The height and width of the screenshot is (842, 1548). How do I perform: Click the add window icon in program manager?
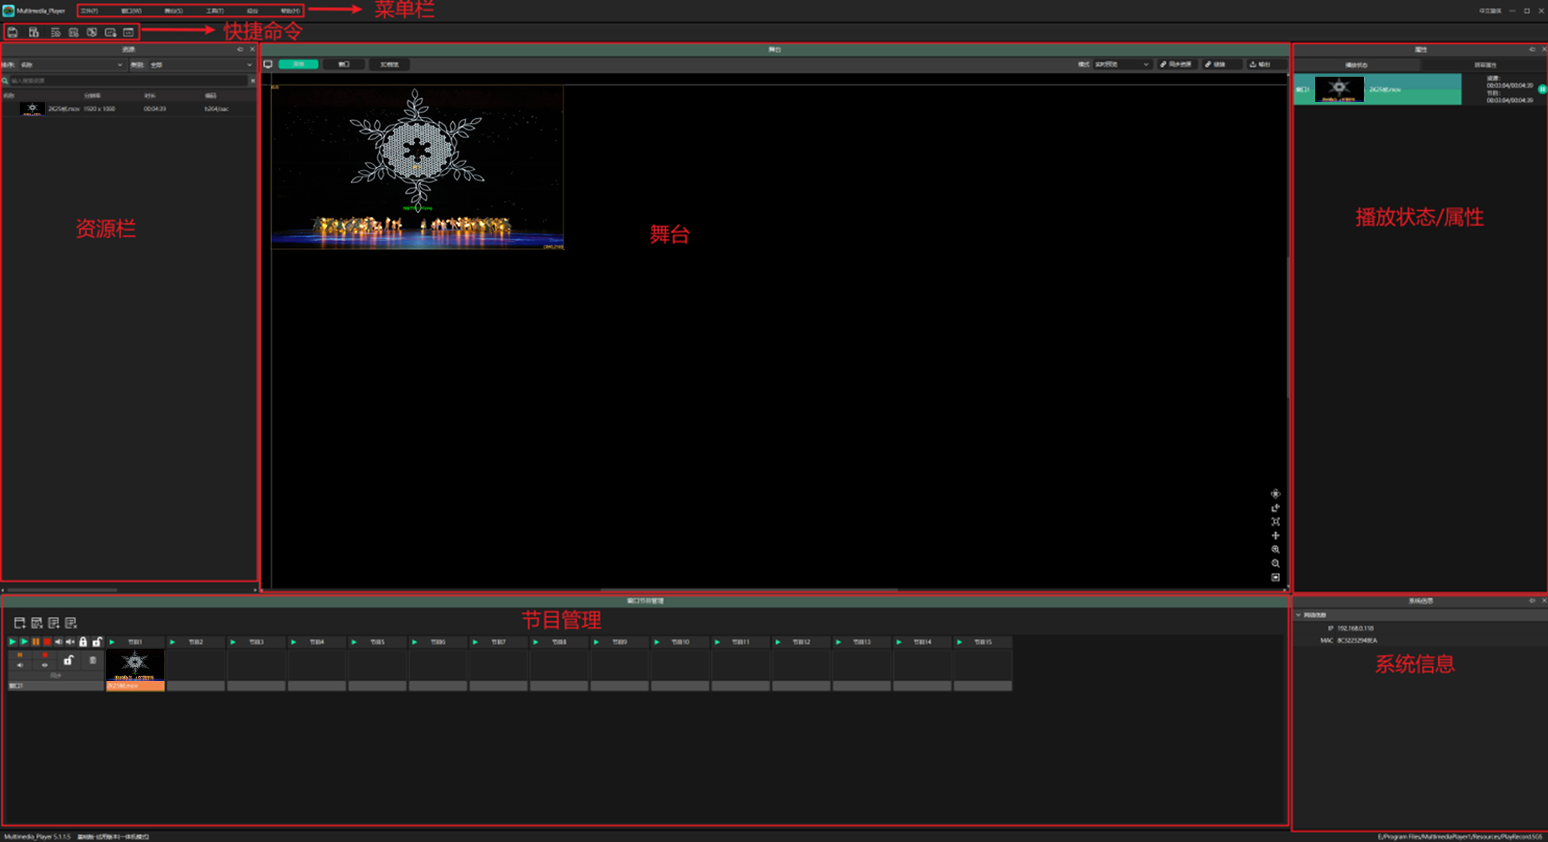[x=20, y=622]
